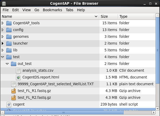Click the cogent shell script icon
The image size is (160, 116).
(9, 104)
